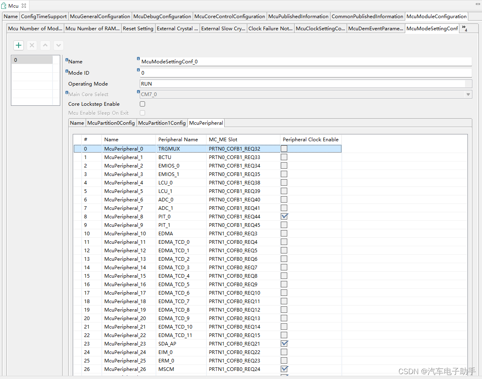482x379 pixels.
Task: Enable clock for EDMA peripheral
Action: [x=284, y=233]
